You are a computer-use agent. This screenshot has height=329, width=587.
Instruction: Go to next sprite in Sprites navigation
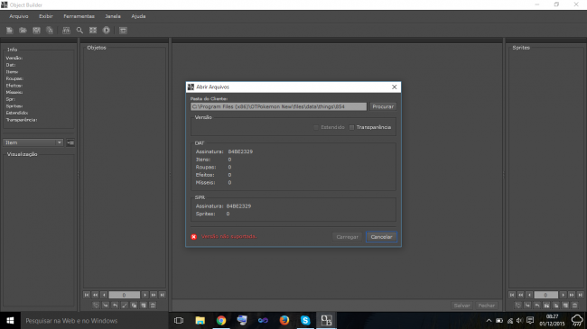(x=563, y=295)
